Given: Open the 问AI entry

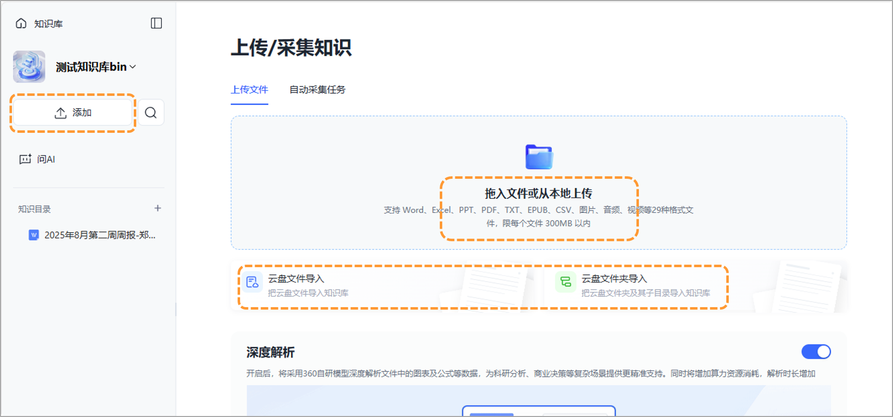Looking at the screenshot, I should click(x=37, y=159).
